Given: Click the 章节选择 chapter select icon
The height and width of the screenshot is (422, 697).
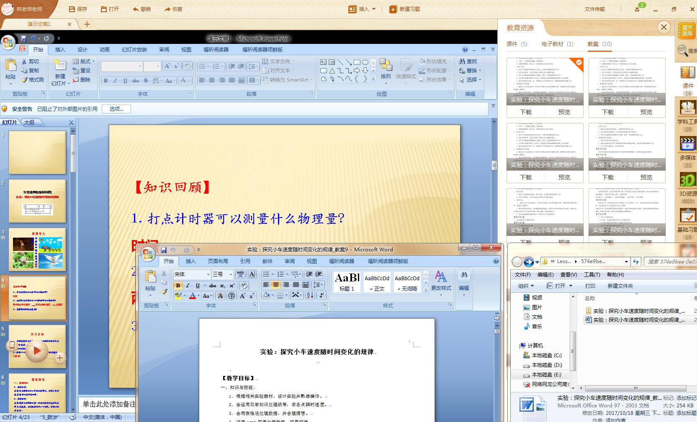Looking at the screenshot, I should 687,31.
